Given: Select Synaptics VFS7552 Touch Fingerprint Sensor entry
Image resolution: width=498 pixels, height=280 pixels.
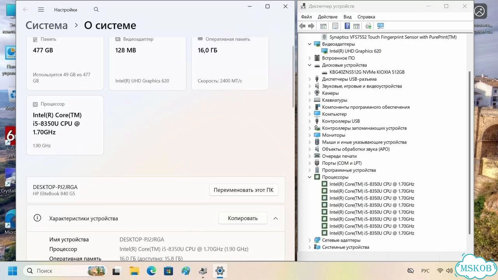Looking at the screenshot, I should pyautogui.click(x=393, y=37).
